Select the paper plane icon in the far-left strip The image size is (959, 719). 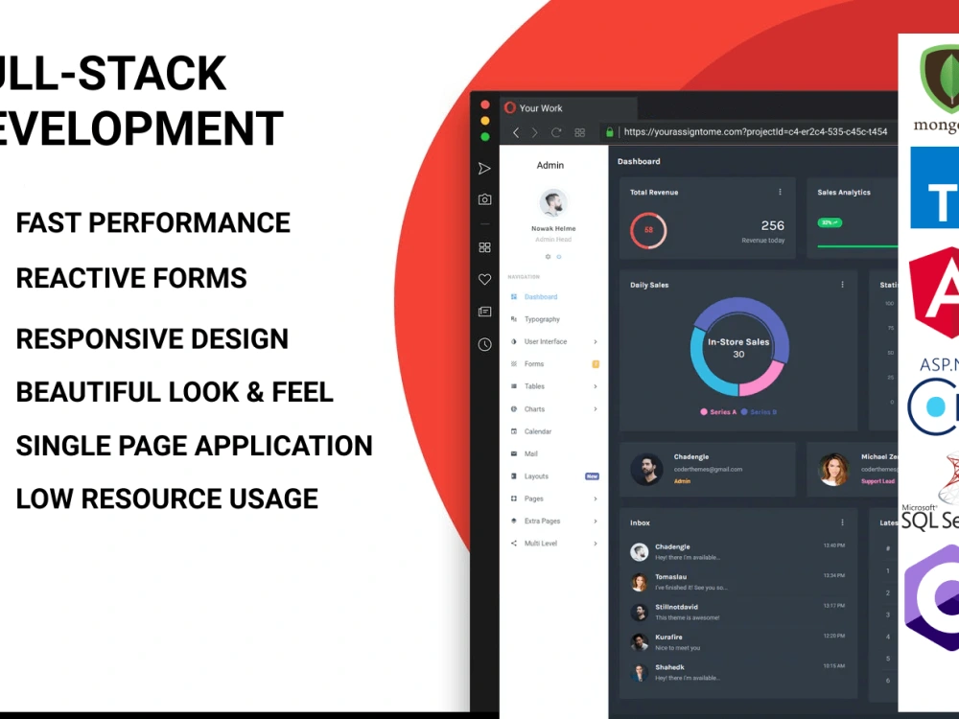point(484,168)
